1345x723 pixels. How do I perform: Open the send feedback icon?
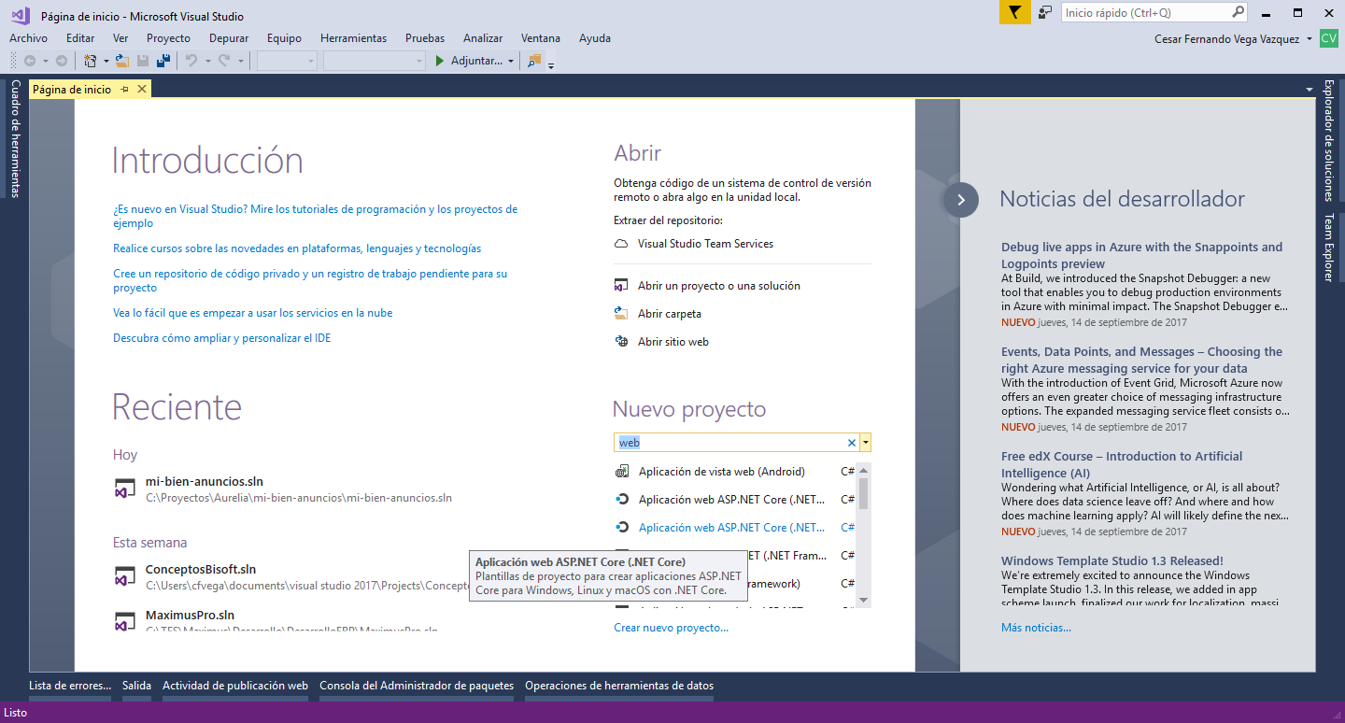click(1045, 12)
